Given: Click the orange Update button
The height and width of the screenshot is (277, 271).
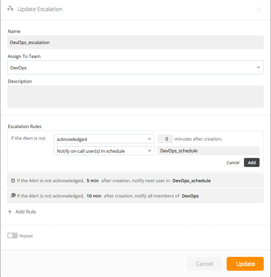Looking at the screenshot, I should (245, 264).
